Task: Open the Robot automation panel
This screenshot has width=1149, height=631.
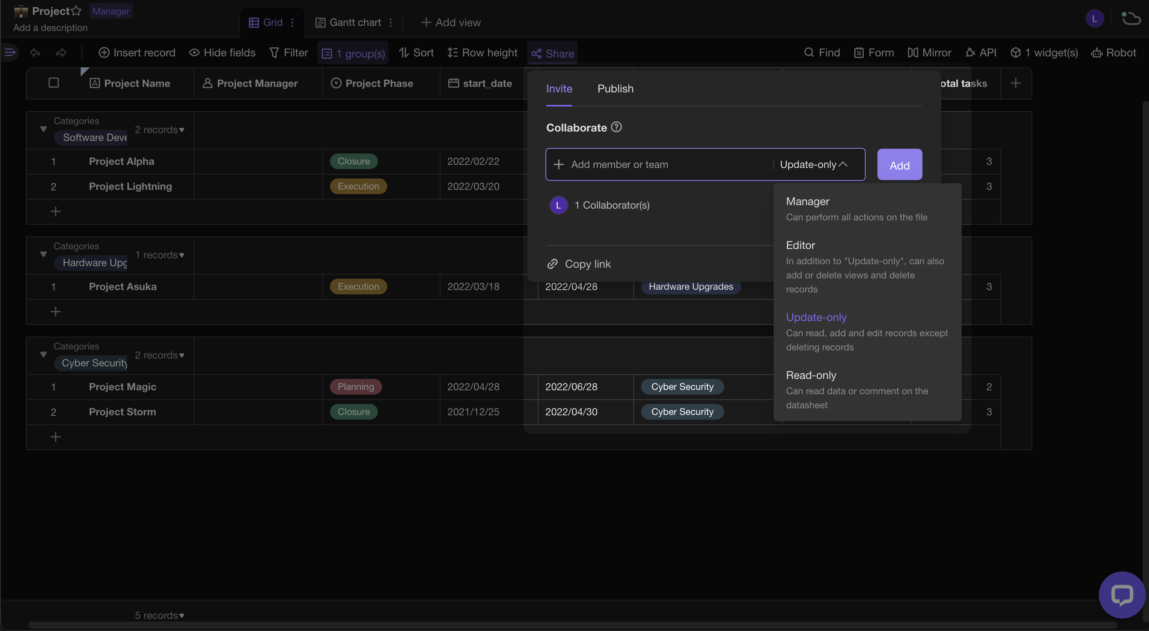Action: [1113, 52]
